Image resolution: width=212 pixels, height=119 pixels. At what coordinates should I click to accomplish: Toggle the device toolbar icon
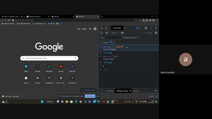coord(107,28)
